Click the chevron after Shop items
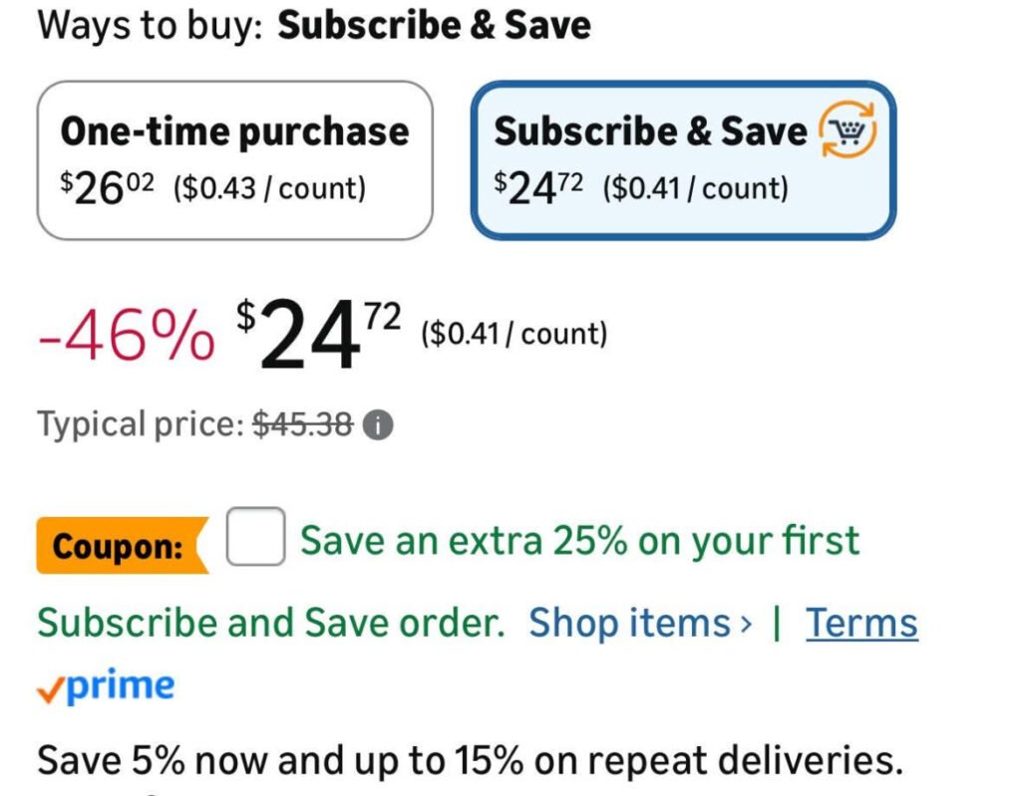Viewport: 1021px width, 796px height. (746, 625)
